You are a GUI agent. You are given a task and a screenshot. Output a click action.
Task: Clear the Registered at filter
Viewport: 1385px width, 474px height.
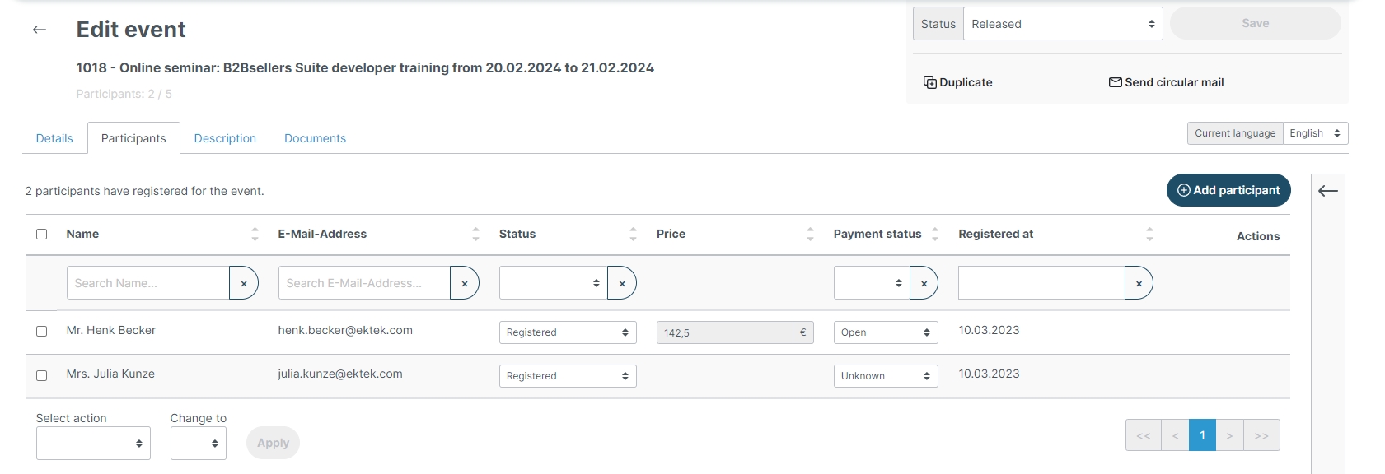pos(1139,283)
